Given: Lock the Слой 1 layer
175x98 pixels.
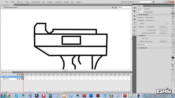Looking at the screenshot, I should click(x=20, y=77).
